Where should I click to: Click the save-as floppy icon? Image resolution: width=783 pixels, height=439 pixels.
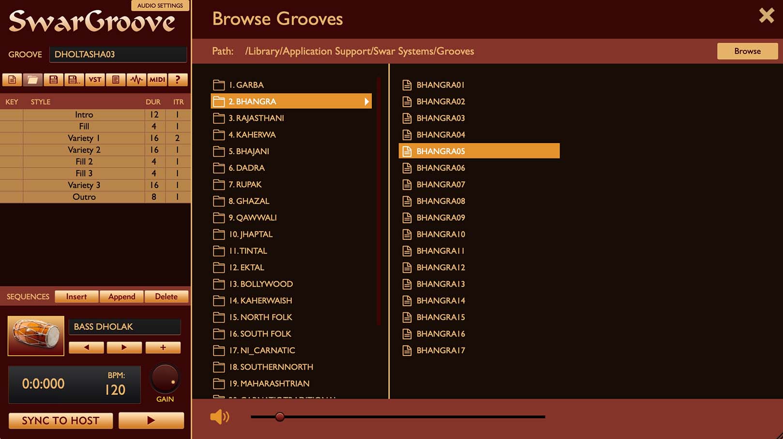pyautogui.click(x=74, y=80)
